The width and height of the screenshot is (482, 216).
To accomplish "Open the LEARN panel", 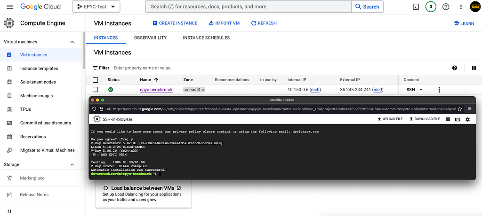I will pos(464,23).
